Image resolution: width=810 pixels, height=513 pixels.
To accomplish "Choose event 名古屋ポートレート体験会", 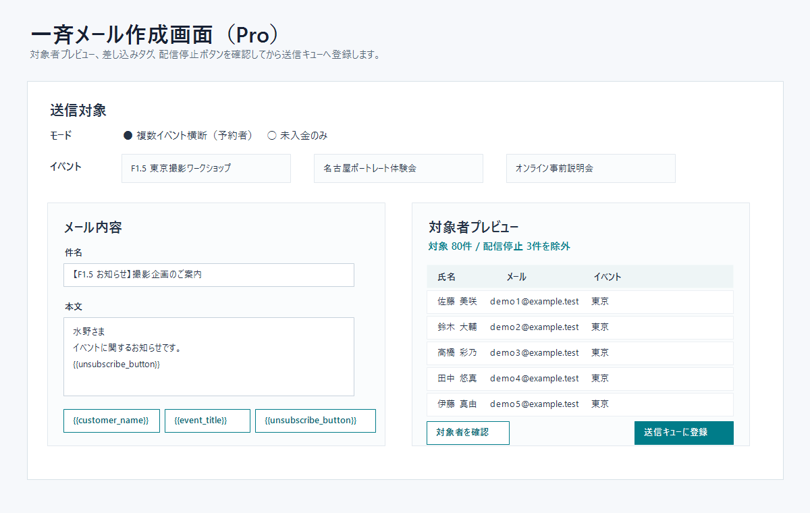I will [398, 168].
